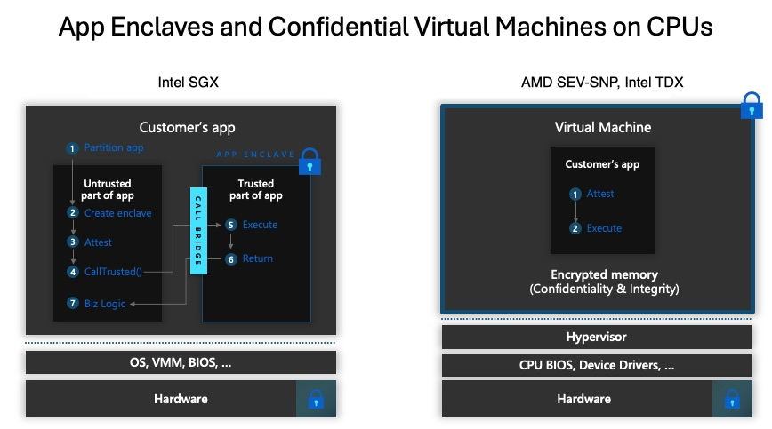Click the lock icon on the App Enclave
The width and height of the screenshot is (772, 429).
pyautogui.click(x=309, y=162)
